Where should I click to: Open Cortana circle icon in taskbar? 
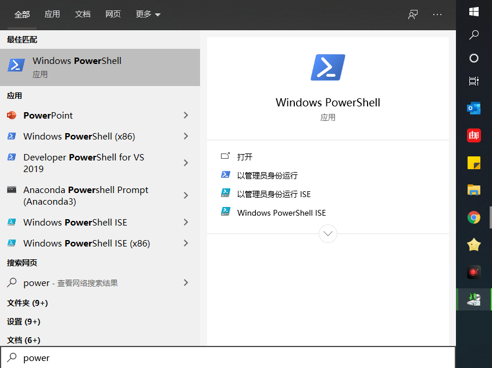pyautogui.click(x=474, y=58)
